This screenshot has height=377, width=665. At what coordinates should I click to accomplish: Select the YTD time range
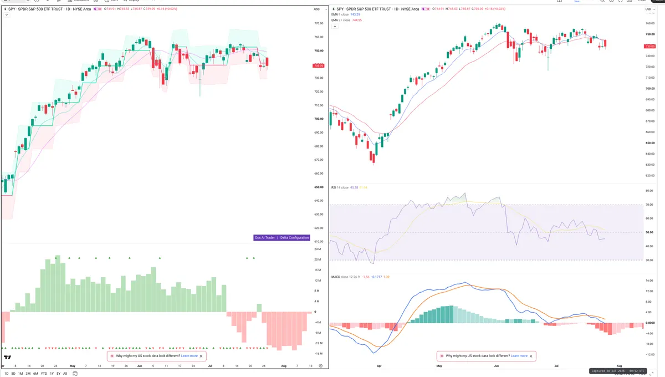point(44,374)
